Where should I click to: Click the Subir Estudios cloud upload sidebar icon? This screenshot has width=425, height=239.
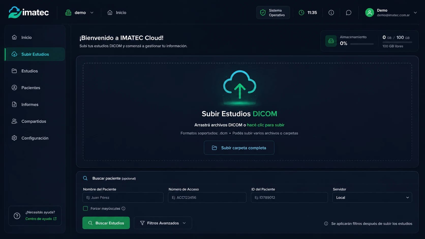pos(14,54)
